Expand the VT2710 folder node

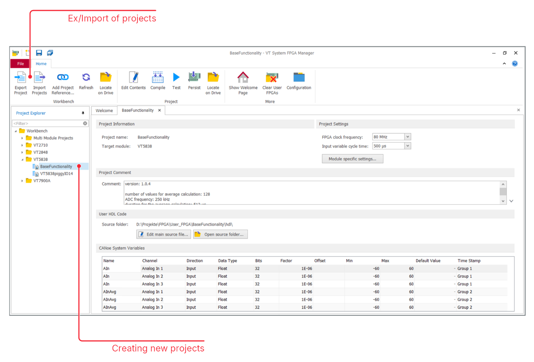[22, 145]
